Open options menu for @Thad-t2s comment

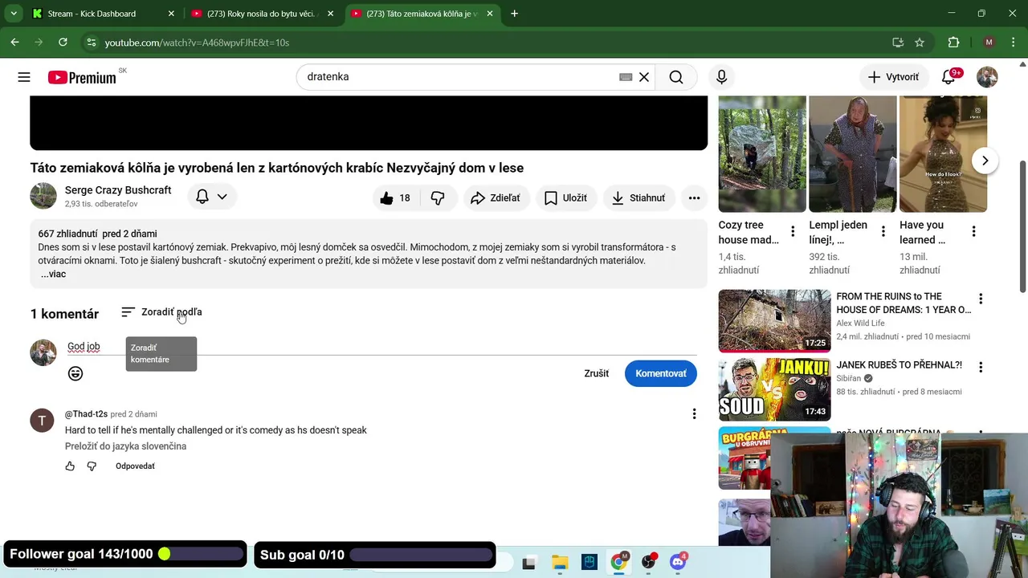click(694, 414)
